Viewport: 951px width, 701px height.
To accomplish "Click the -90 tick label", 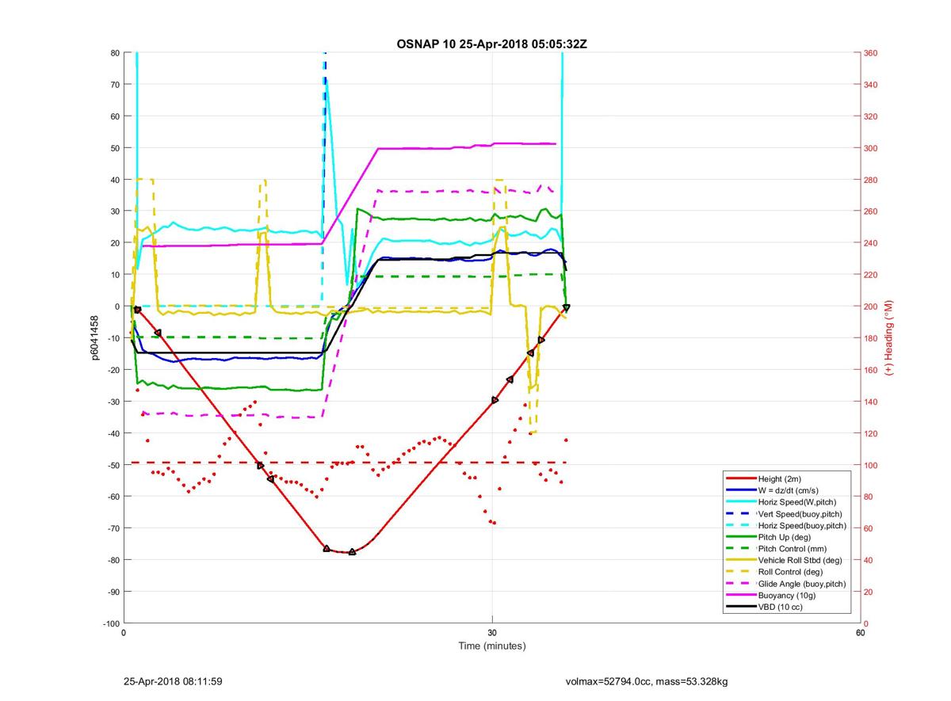I will point(113,592).
